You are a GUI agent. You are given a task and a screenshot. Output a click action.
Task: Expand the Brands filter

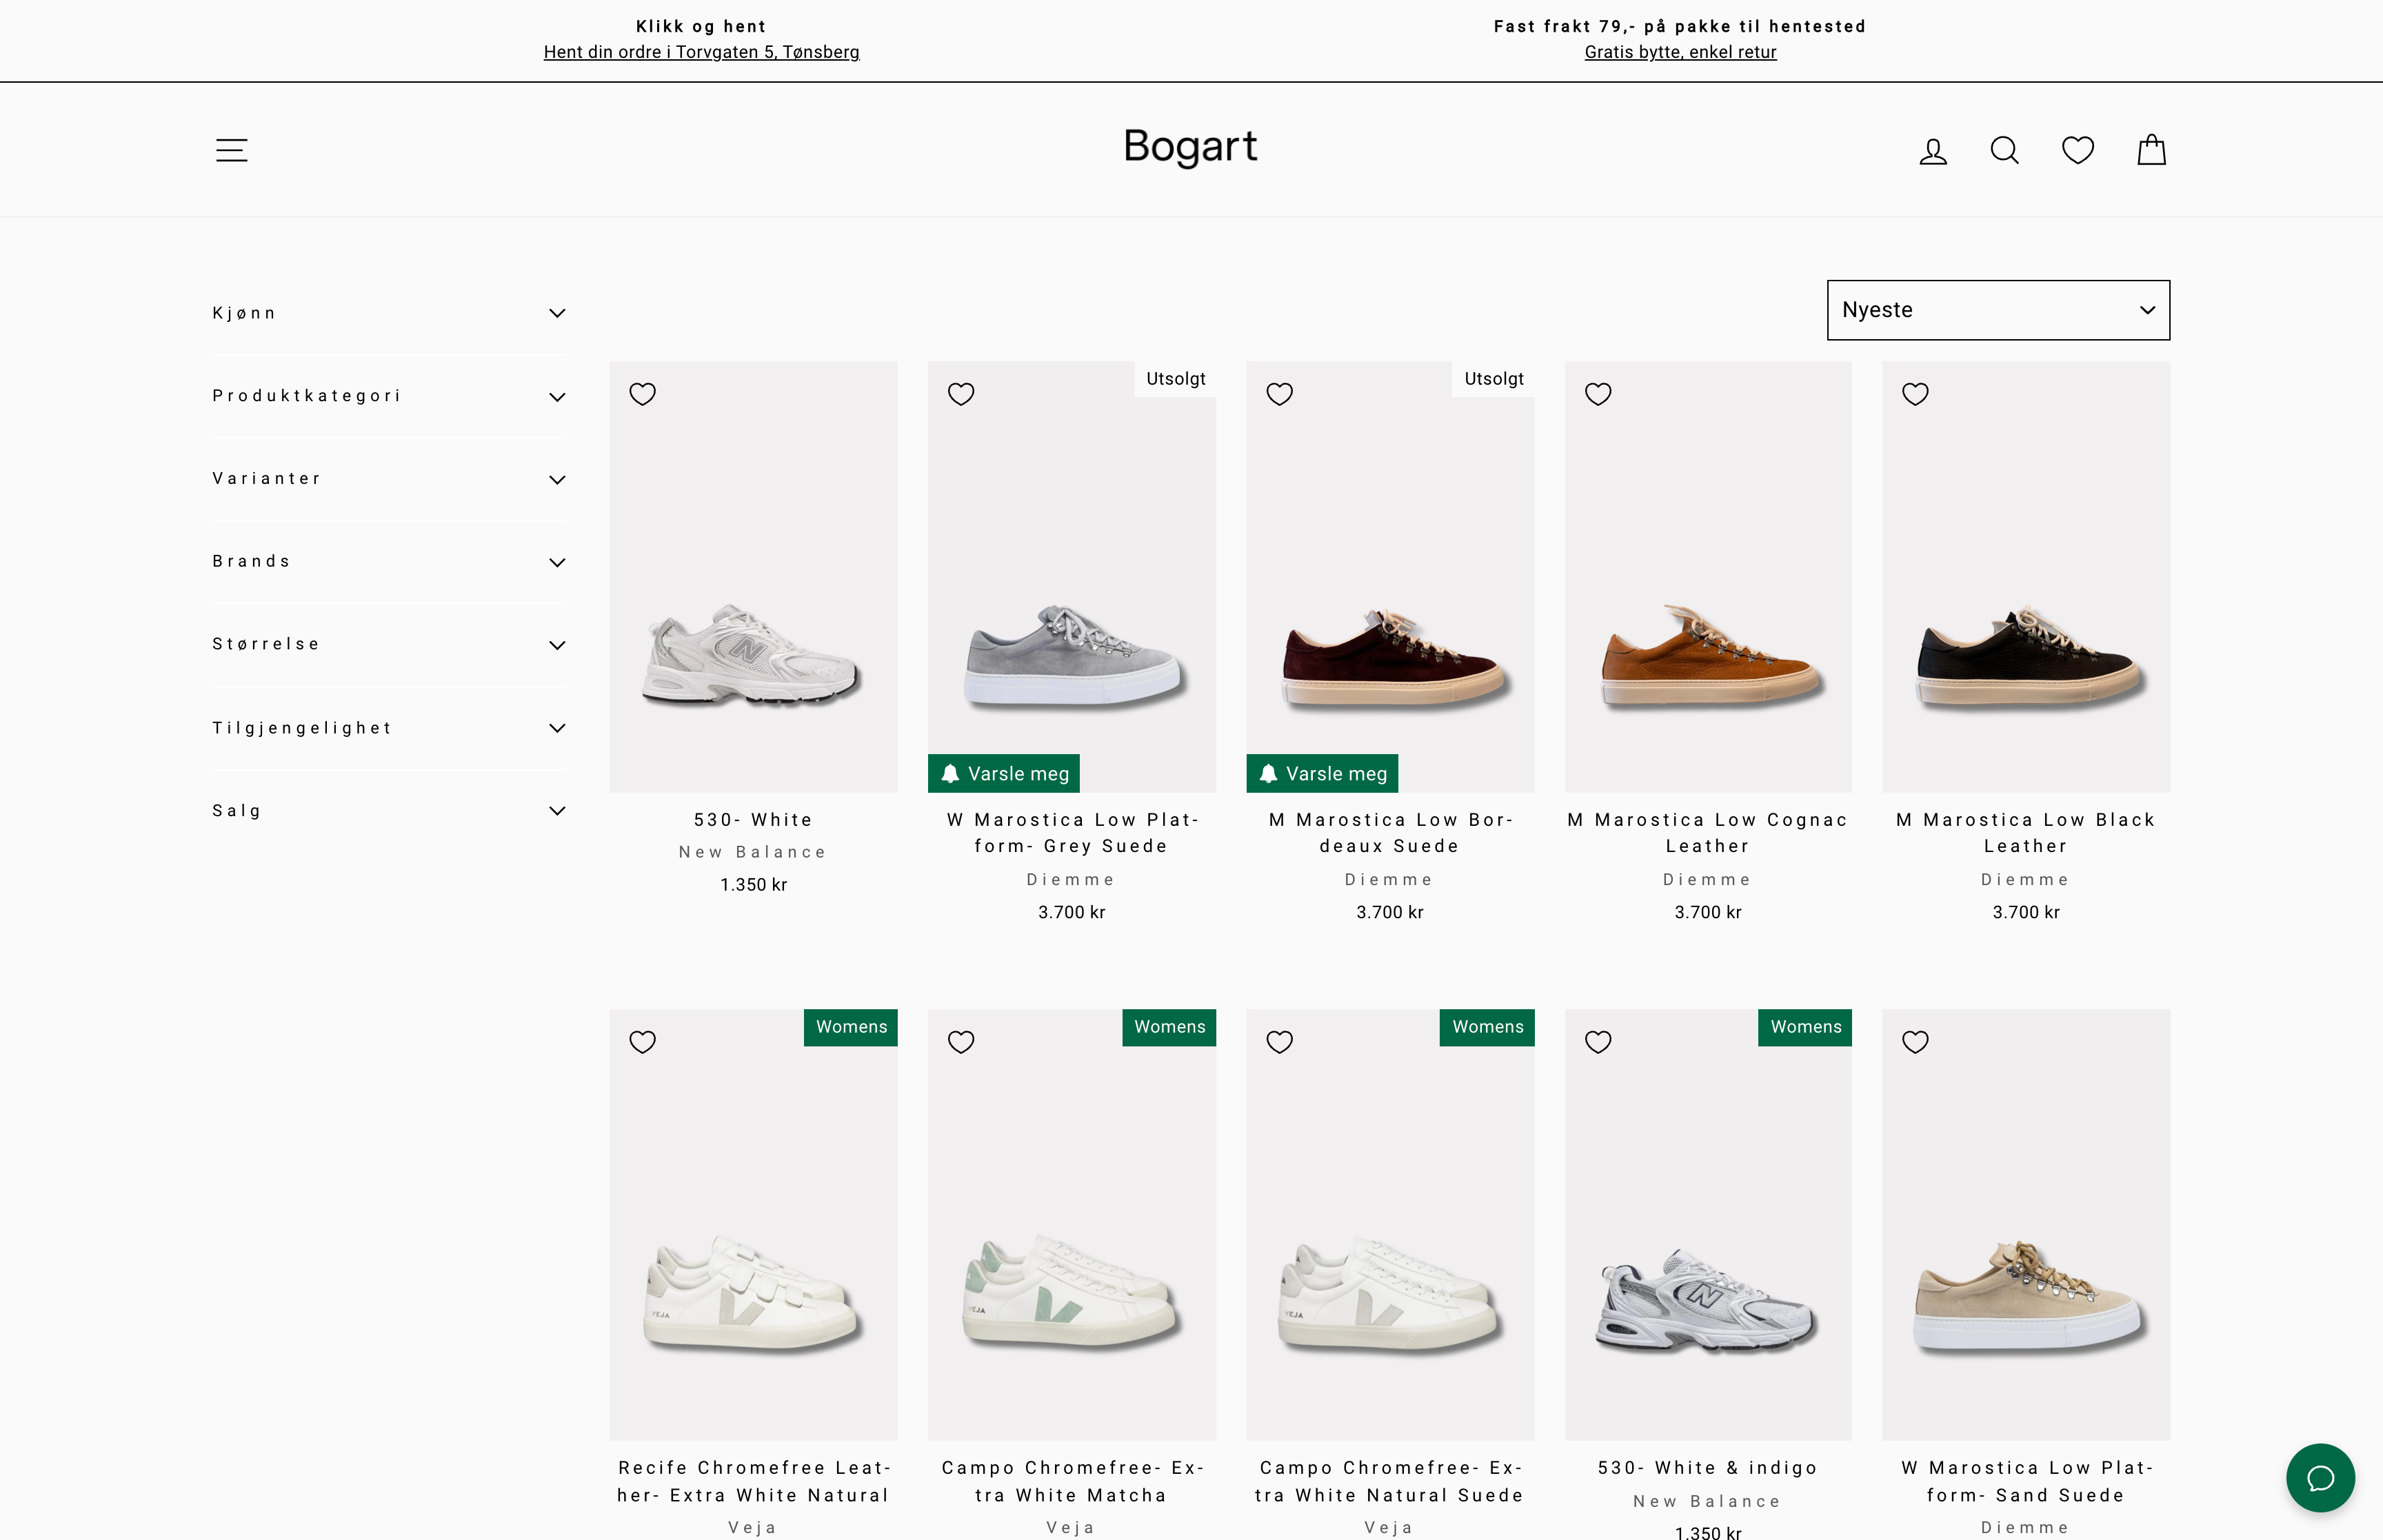point(388,562)
